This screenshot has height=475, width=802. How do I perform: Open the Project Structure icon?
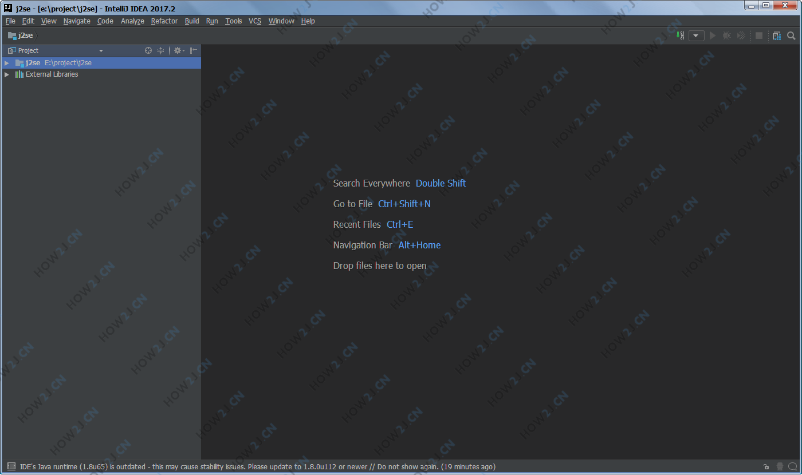(776, 35)
